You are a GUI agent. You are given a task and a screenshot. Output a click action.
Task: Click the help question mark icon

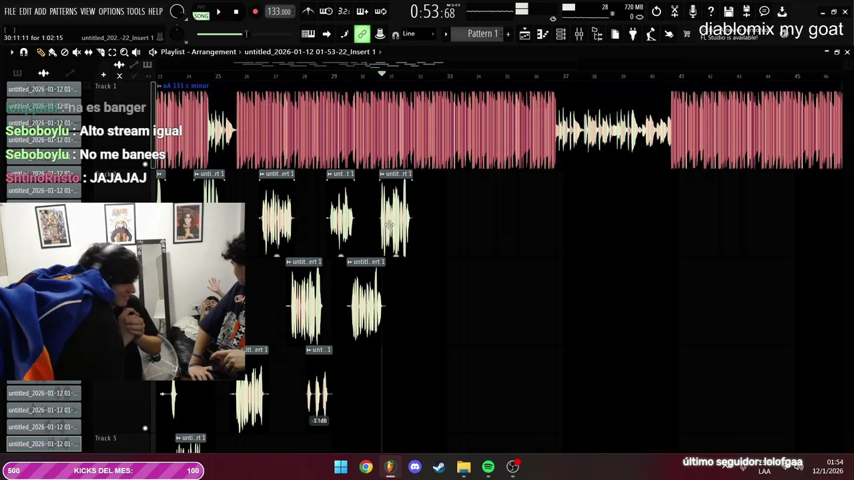coord(711,11)
